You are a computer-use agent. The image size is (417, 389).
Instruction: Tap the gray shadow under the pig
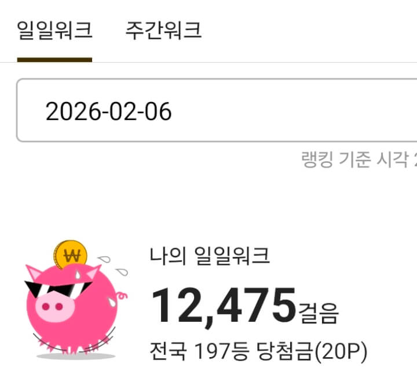pyautogui.click(x=76, y=356)
